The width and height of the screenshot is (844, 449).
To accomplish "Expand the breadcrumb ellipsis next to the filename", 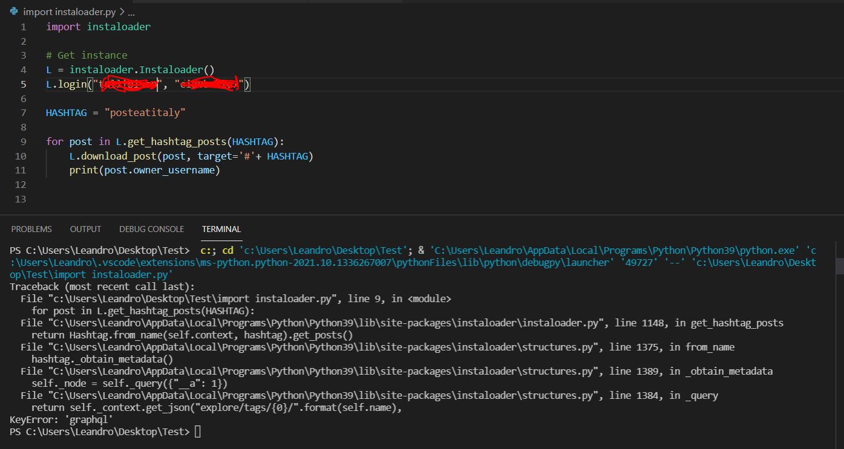I will pyautogui.click(x=131, y=11).
